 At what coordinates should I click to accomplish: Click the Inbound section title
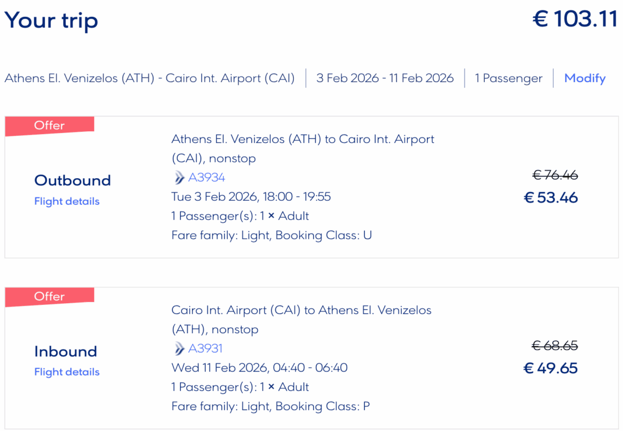(65, 351)
